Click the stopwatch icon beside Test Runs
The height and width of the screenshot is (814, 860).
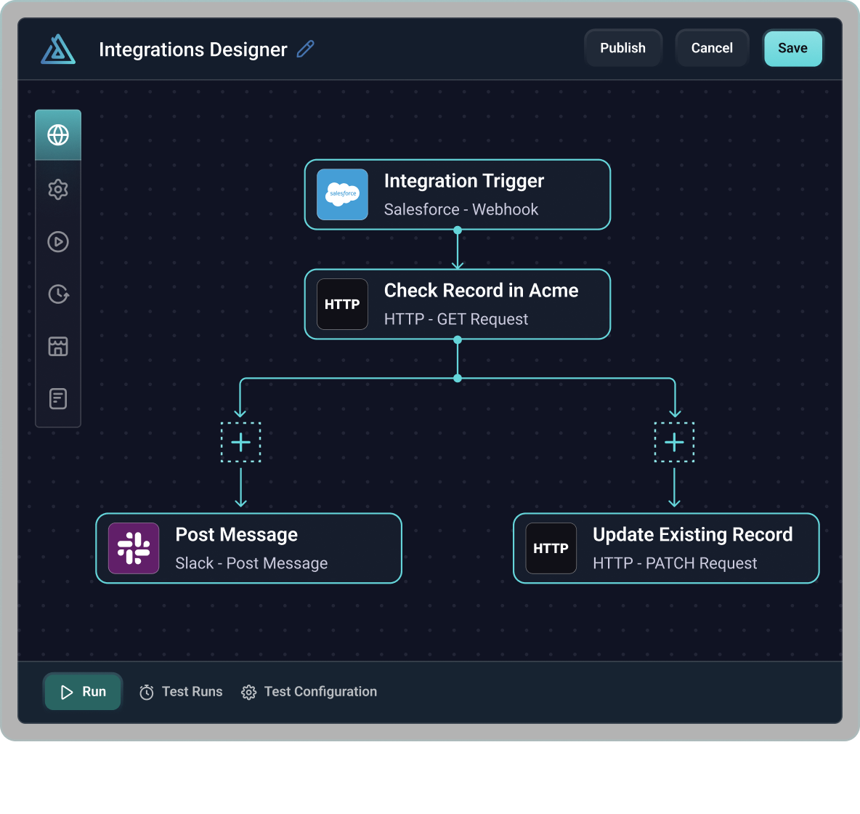click(x=147, y=691)
